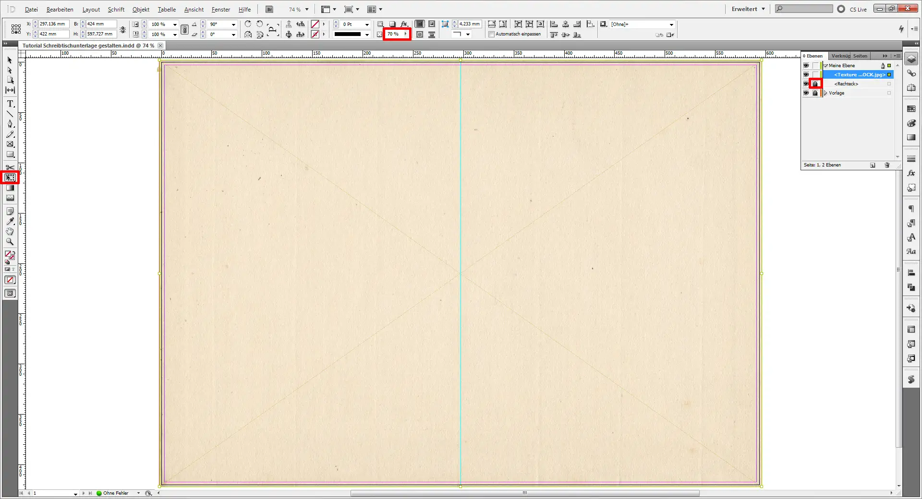
Task: Unlock the Rechteck object
Action: 815,83
